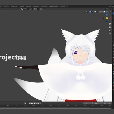Add a new workspace with the plus button
Image resolution: width=114 pixels, height=114 pixels.
point(67,6)
